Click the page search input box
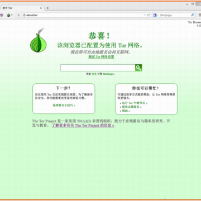The height and width of the screenshot is (201, 201). pos(98,68)
